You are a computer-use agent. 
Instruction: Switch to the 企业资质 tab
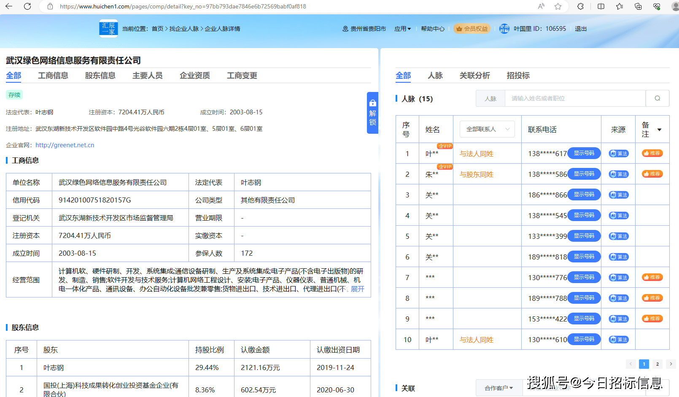tap(195, 76)
